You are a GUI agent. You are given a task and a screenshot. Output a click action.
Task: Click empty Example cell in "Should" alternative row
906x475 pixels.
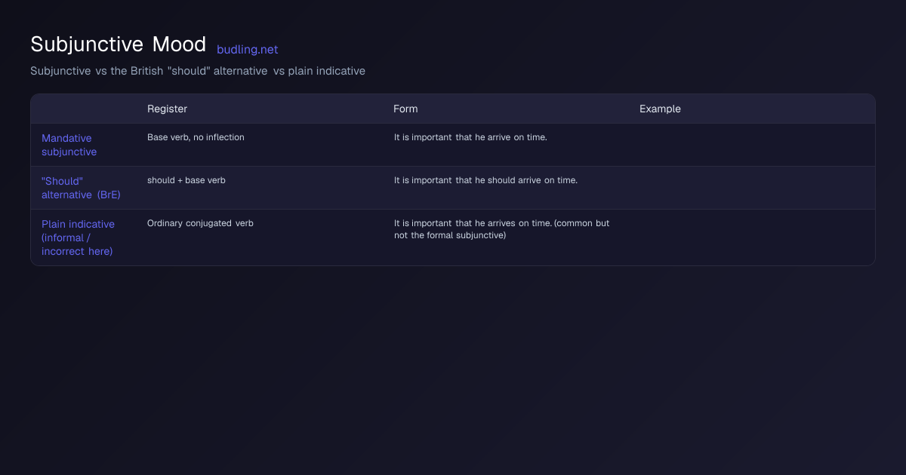click(751, 188)
